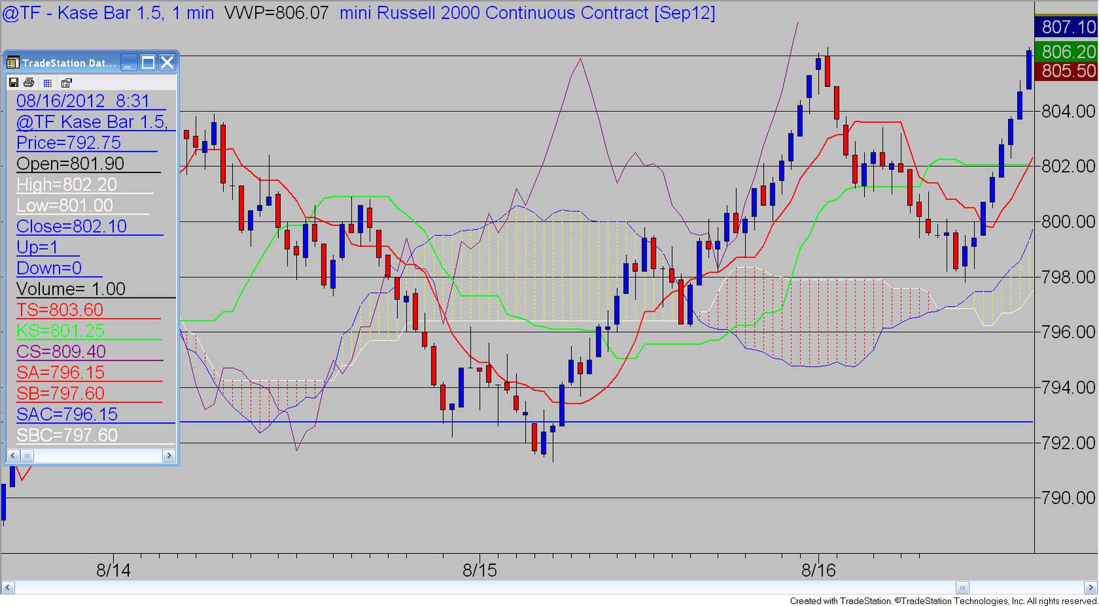Image resolution: width=1099 pixels, height=606 pixels.
Task: Click the blue grid icon in the Data Window toolbar
Action: coord(47,83)
